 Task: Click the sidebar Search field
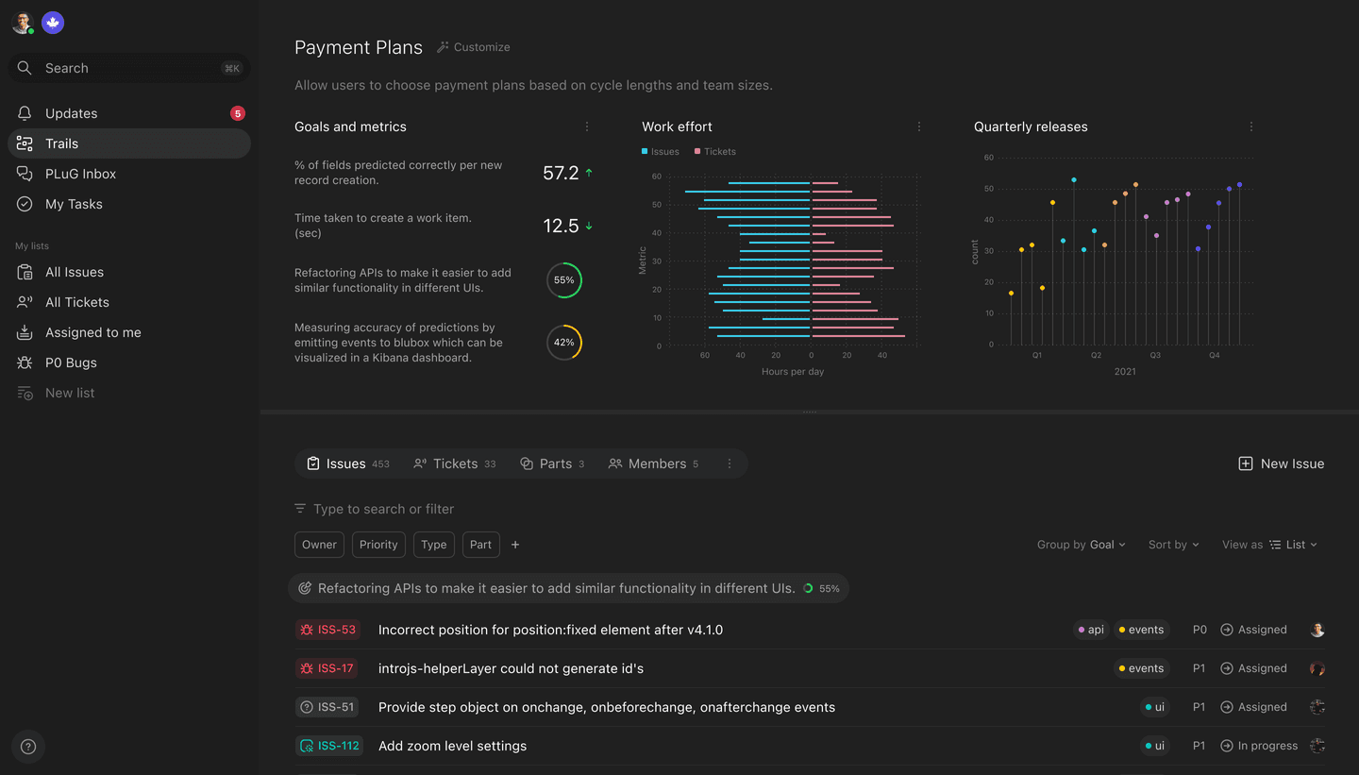pos(129,68)
